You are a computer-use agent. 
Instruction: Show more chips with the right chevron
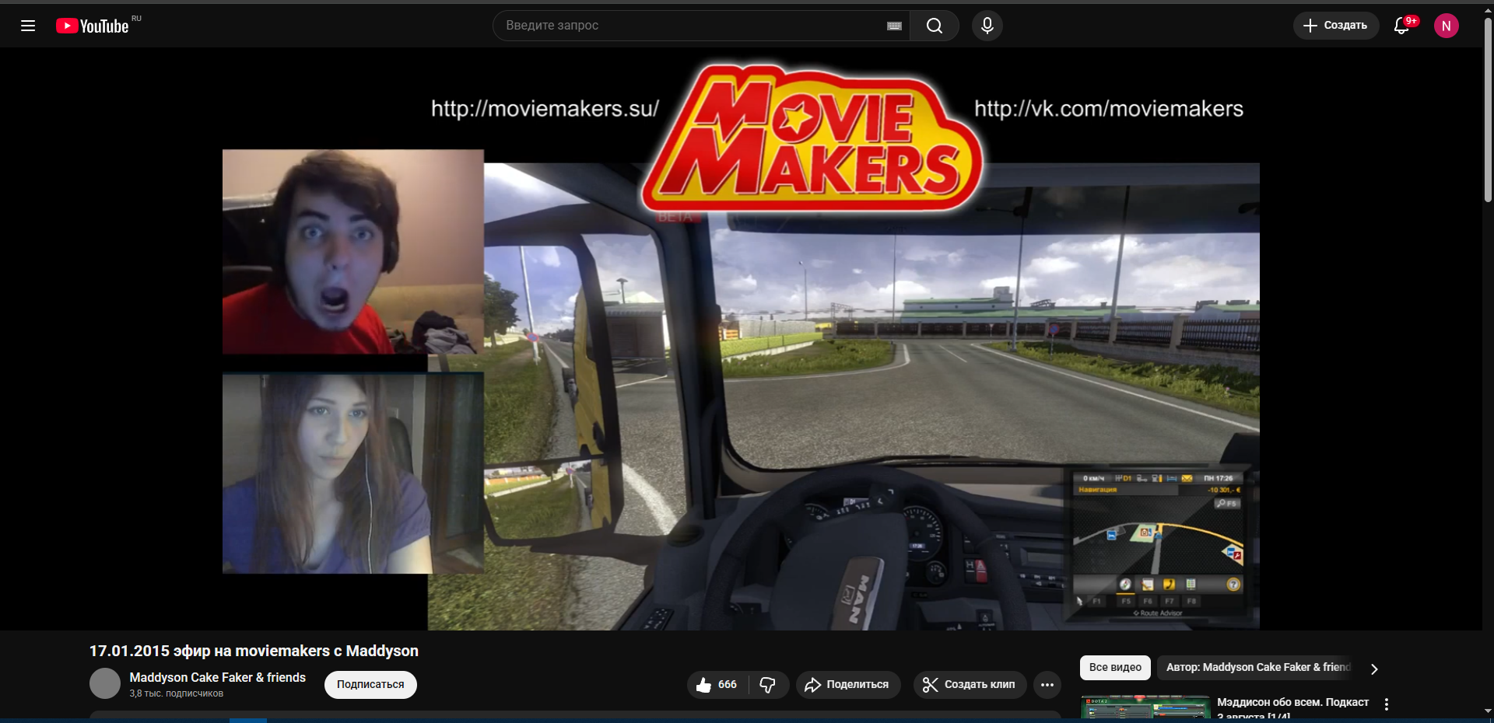coord(1374,669)
